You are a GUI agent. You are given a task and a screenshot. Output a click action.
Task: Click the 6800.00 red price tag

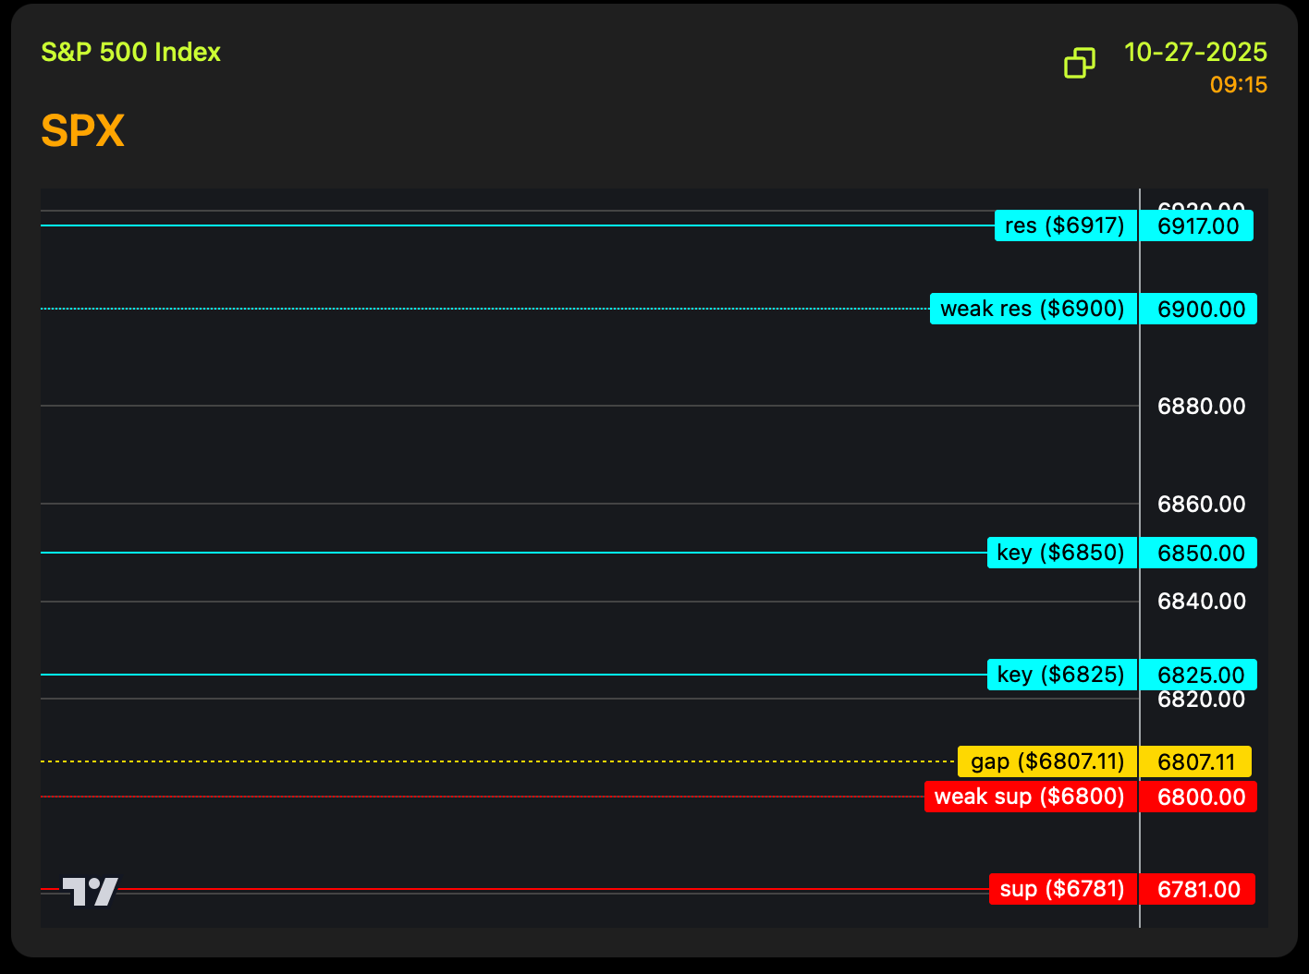(x=1200, y=797)
